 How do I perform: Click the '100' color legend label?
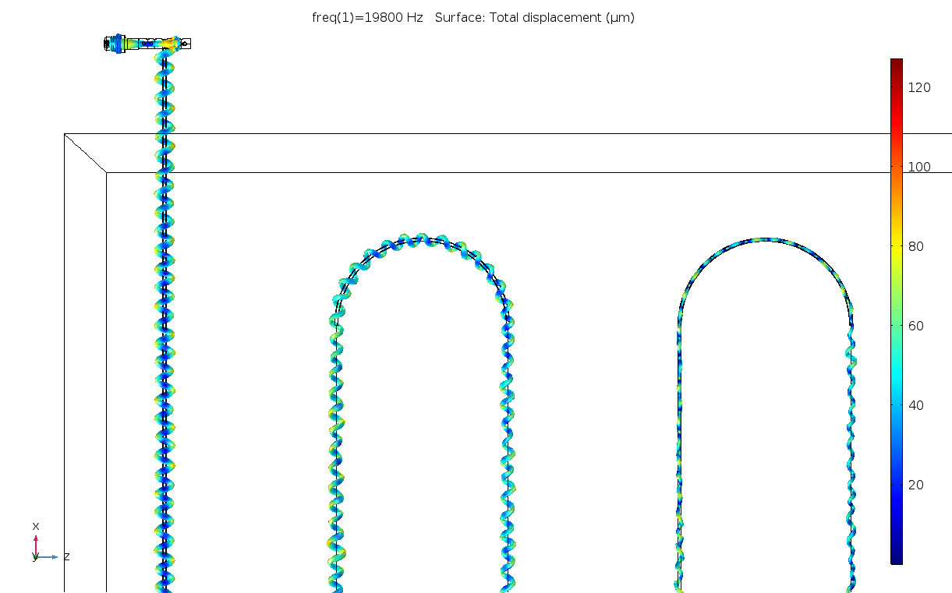point(919,167)
